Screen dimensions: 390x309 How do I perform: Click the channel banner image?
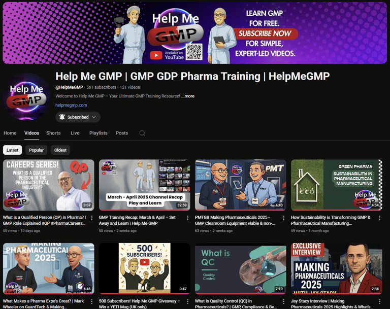point(195,33)
